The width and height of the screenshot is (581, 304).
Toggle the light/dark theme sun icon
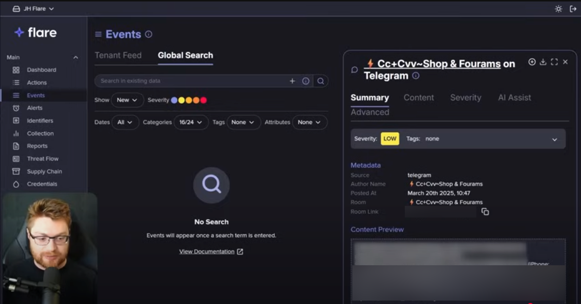pos(558,9)
